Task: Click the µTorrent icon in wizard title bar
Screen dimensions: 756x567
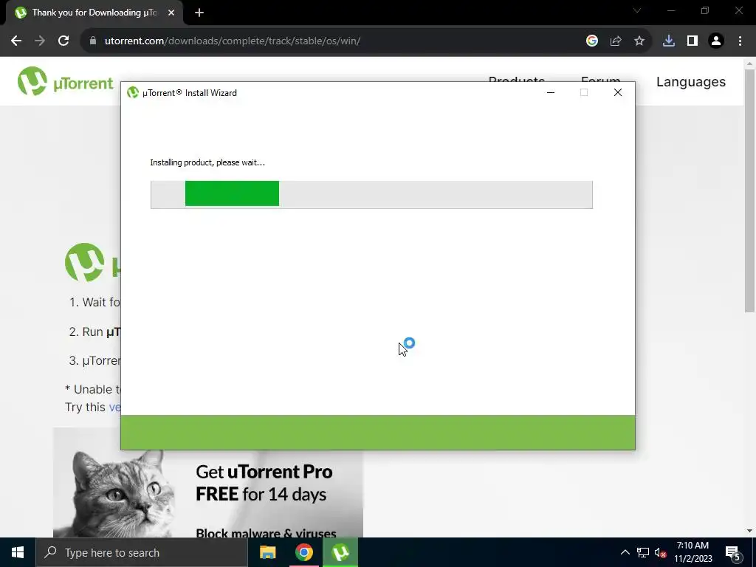Action: click(x=133, y=92)
